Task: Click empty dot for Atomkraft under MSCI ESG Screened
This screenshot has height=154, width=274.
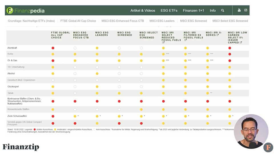Action: tap(119, 48)
